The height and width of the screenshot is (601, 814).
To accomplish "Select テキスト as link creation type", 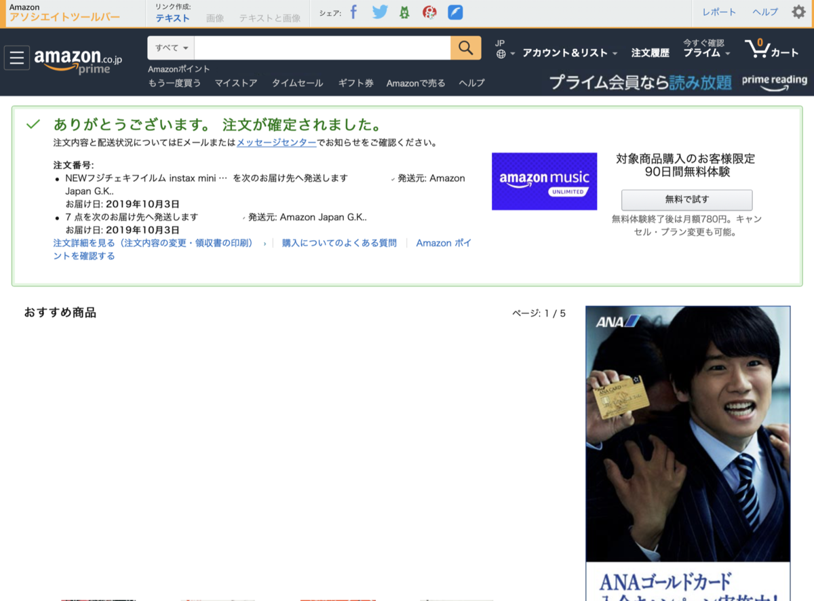I will coord(172,18).
